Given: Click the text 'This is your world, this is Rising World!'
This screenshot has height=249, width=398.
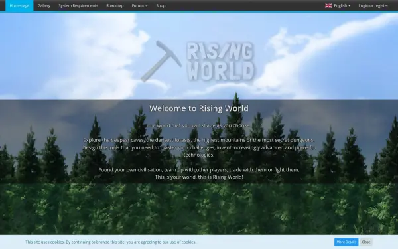Looking at the screenshot, I should pos(199,177).
